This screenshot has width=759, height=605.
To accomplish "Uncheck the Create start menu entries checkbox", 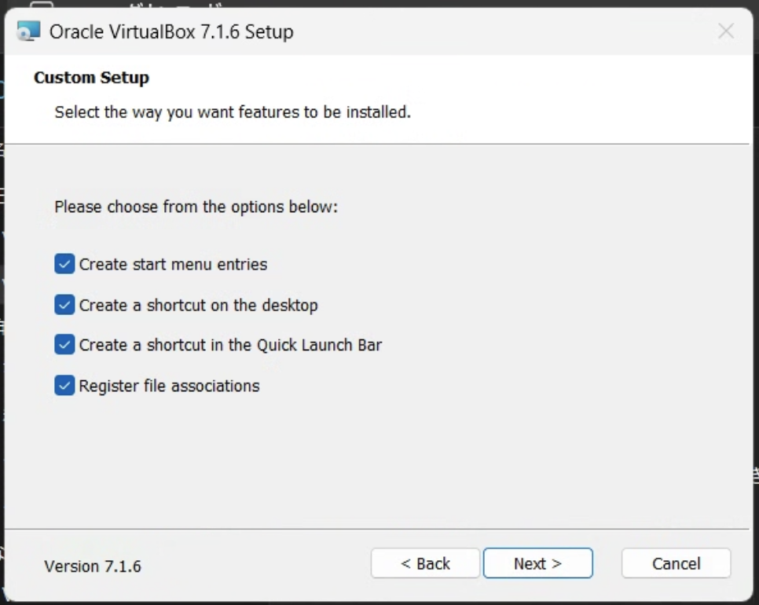I will 64,264.
